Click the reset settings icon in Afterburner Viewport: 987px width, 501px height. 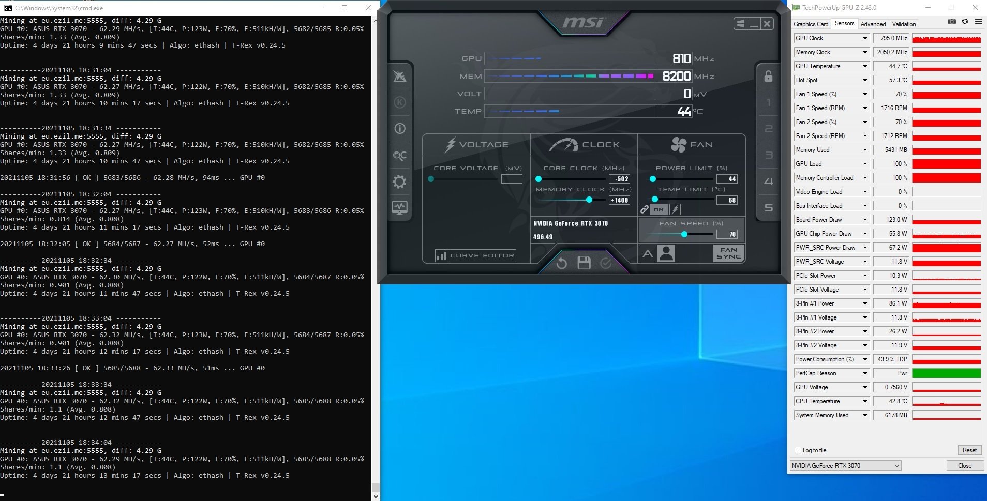click(x=562, y=264)
